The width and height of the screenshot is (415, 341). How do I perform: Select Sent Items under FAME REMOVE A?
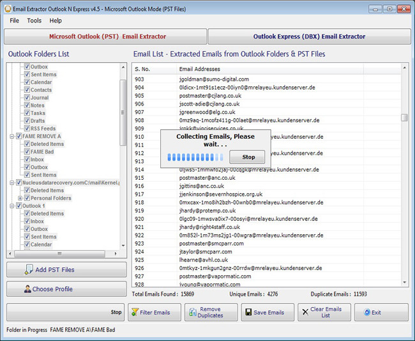(43, 175)
